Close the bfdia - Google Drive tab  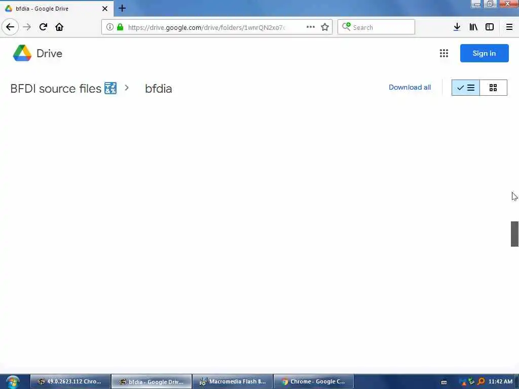click(105, 9)
